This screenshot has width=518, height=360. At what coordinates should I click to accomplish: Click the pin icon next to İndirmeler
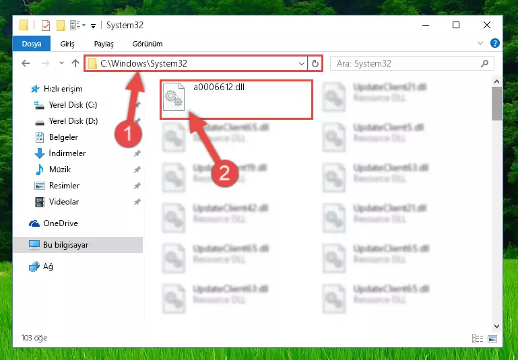137,154
